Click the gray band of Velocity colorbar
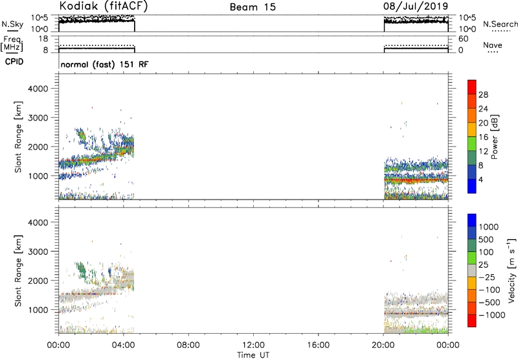518x359 pixels. [472, 270]
